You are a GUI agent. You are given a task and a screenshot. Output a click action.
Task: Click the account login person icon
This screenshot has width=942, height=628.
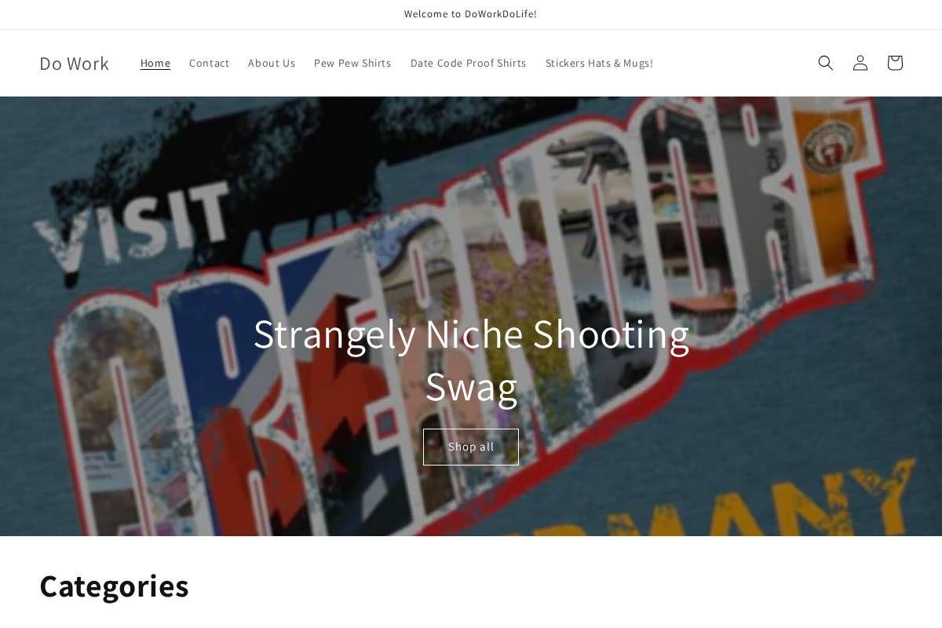pyautogui.click(x=860, y=63)
